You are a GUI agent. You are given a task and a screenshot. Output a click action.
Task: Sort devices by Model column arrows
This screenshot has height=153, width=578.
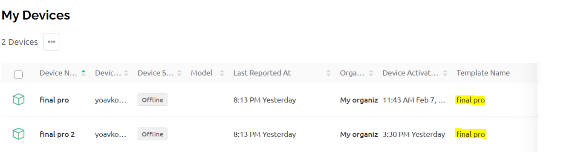(x=222, y=73)
